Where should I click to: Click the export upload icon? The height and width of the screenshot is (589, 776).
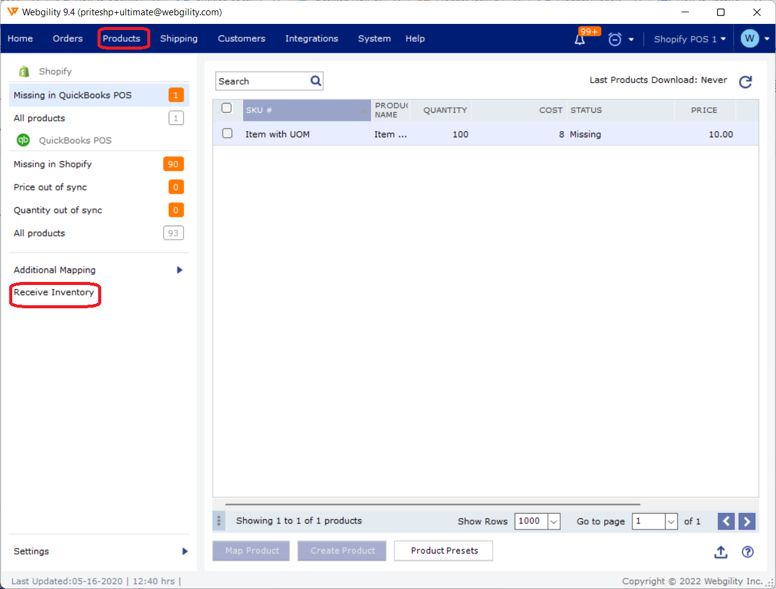721,552
